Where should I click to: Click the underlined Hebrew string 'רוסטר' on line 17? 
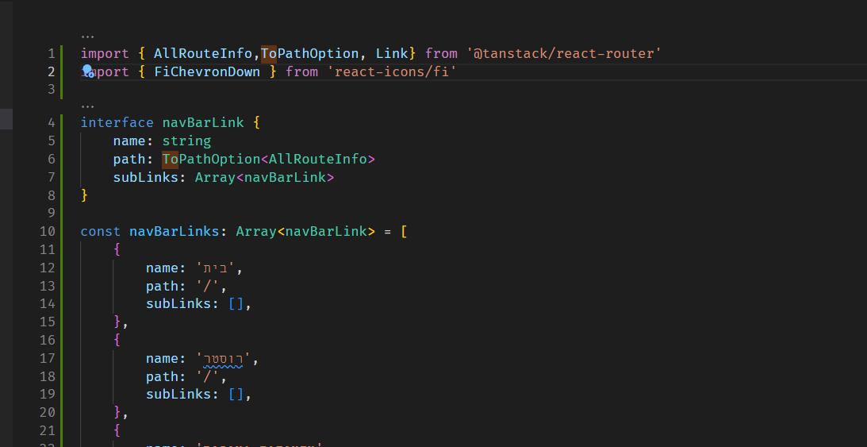224,359
